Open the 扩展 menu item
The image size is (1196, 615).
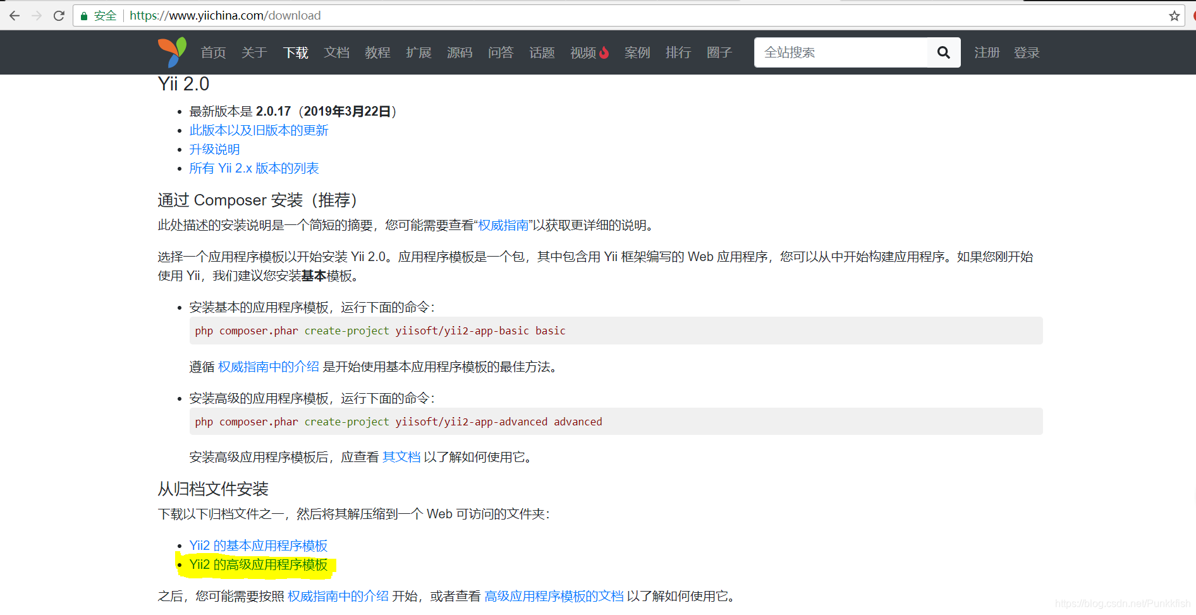coord(418,52)
